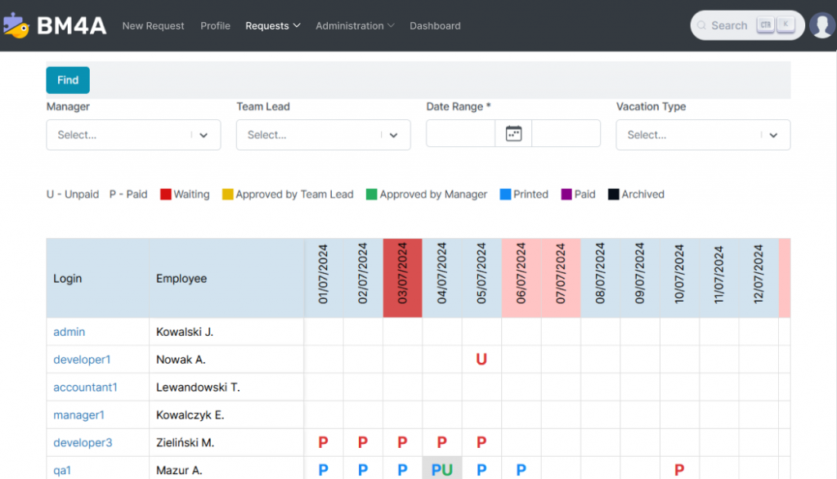Viewport: 837px width, 479px height.
Task: Click the purple Paid legend swatch
Action: click(566, 195)
